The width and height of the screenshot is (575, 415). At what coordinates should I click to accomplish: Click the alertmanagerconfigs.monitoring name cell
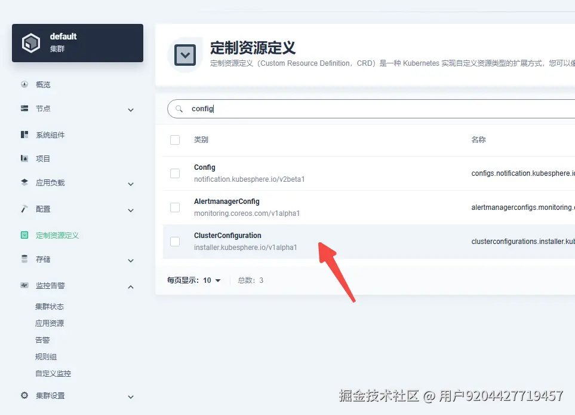tap(523, 208)
